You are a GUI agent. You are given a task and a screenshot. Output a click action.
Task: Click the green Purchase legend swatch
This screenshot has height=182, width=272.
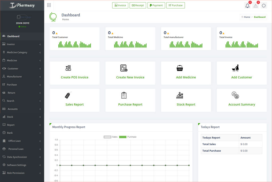point(123,137)
